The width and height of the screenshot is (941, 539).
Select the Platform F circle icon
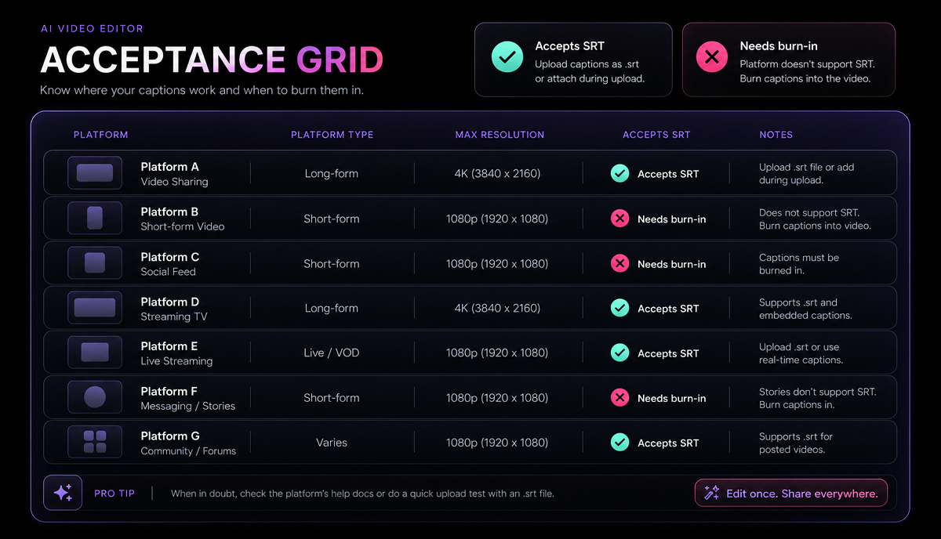pyautogui.click(x=95, y=397)
